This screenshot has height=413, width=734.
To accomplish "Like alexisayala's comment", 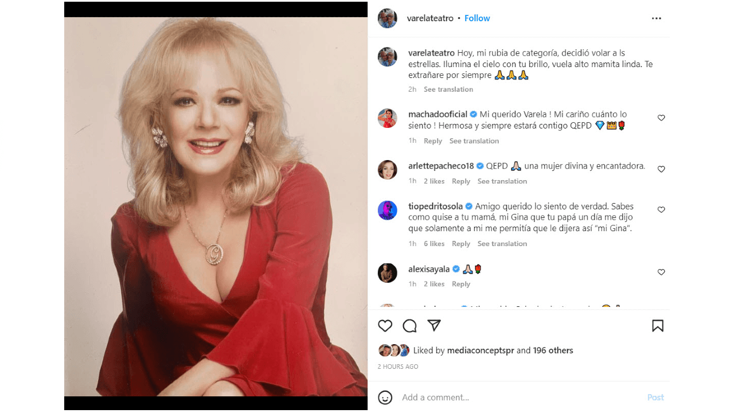I will [661, 272].
